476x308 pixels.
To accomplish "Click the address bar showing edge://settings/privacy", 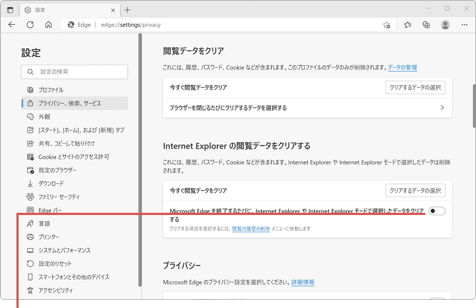I will pos(228,25).
